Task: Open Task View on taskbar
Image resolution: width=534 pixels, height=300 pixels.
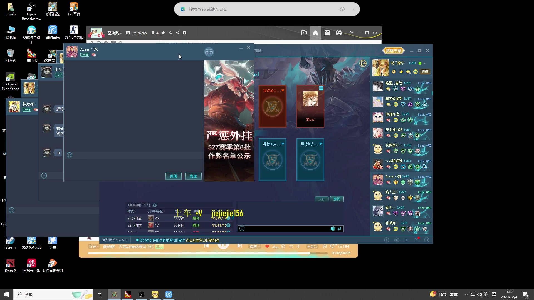Action: pos(100,294)
